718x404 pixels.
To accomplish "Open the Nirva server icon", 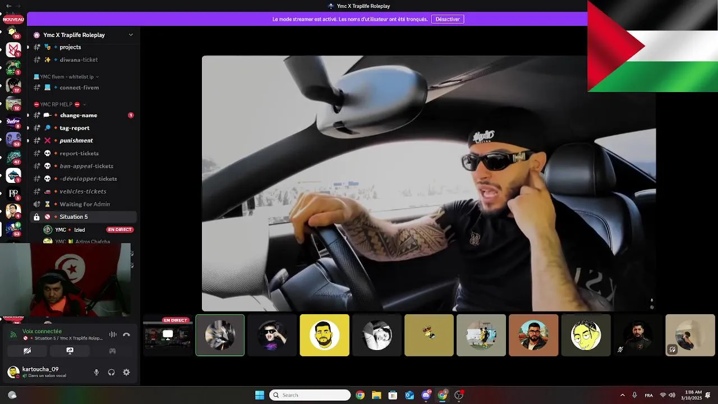I will point(13,175).
